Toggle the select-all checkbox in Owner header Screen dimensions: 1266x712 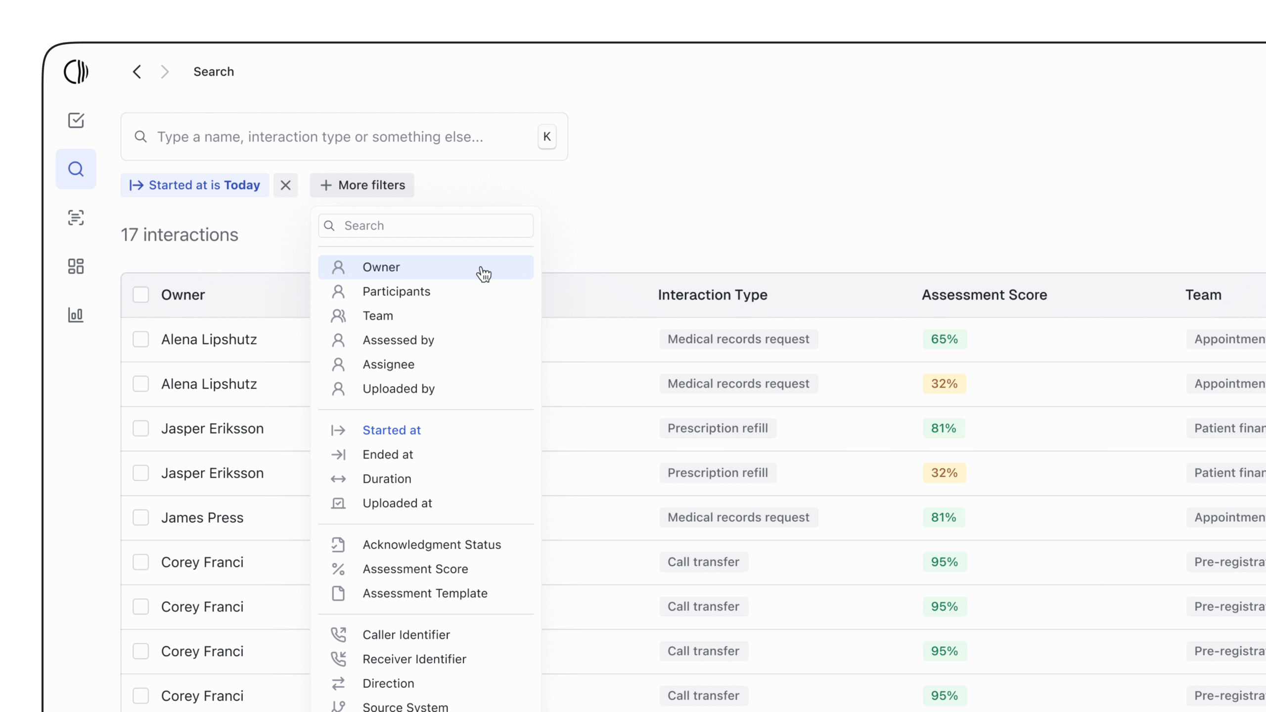(141, 295)
